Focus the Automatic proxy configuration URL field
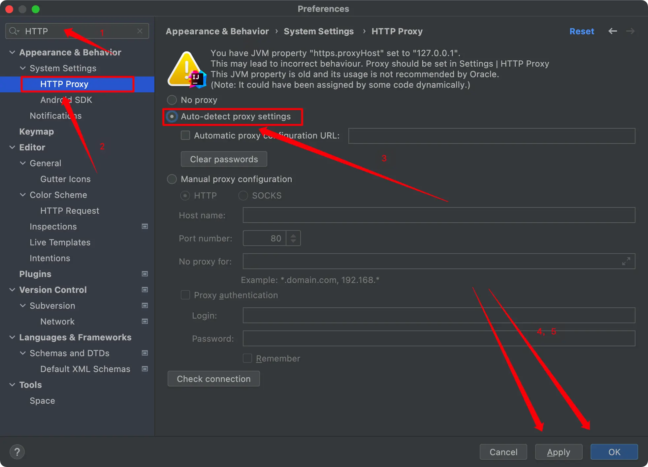Screen dimensions: 648x467 tap(492, 136)
